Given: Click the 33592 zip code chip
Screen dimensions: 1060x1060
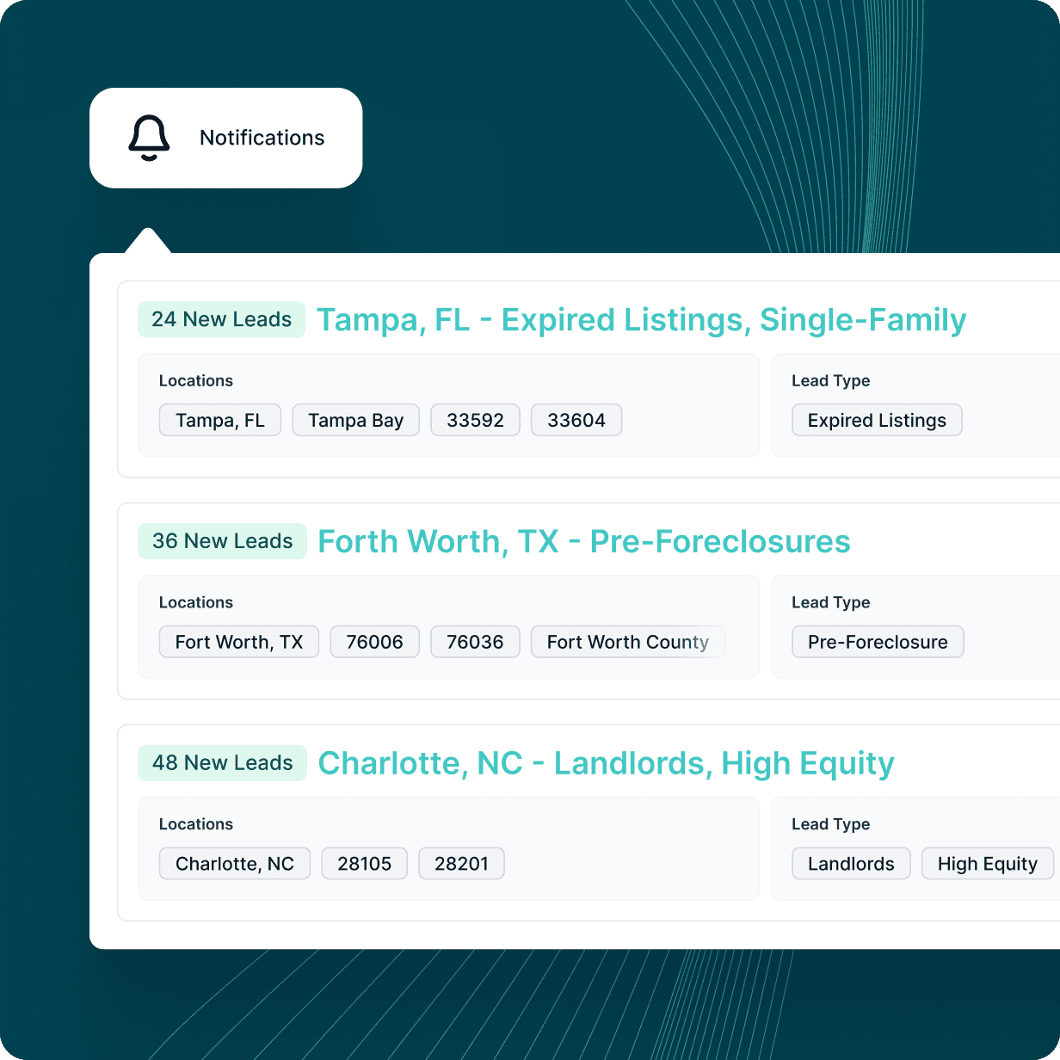Looking at the screenshot, I should [x=475, y=420].
